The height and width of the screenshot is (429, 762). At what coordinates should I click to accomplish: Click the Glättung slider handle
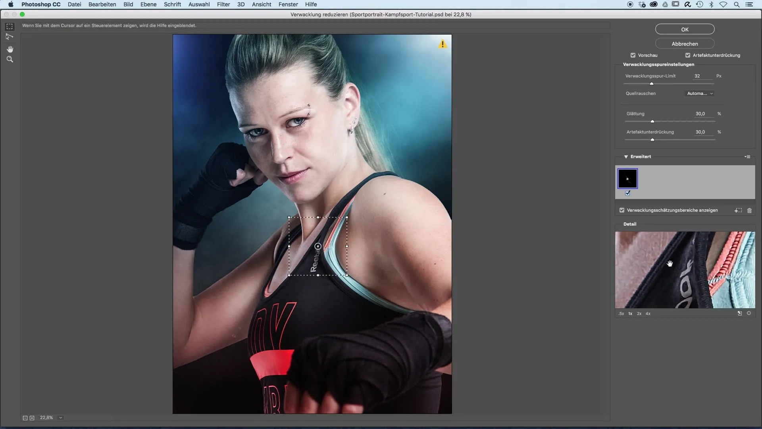652,122
